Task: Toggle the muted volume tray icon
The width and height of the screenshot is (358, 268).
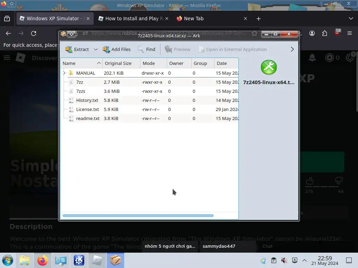Action: (x=284, y=260)
